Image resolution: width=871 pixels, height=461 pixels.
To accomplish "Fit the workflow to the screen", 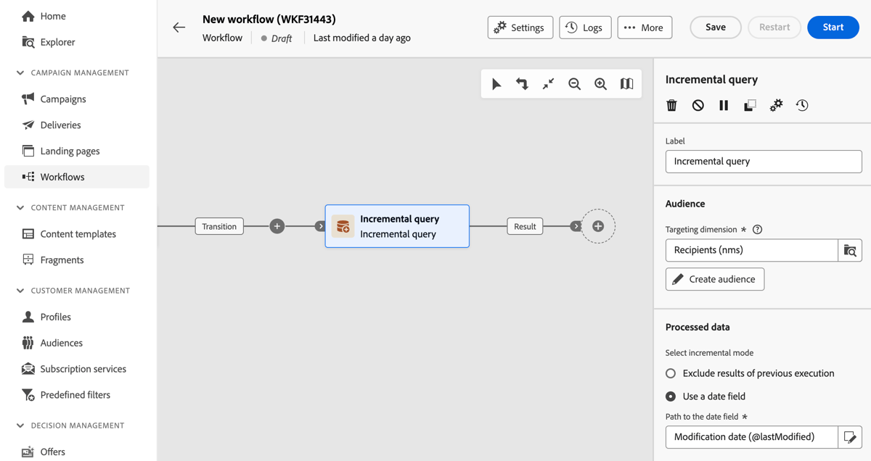I will pyautogui.click(x=548, y=83).
